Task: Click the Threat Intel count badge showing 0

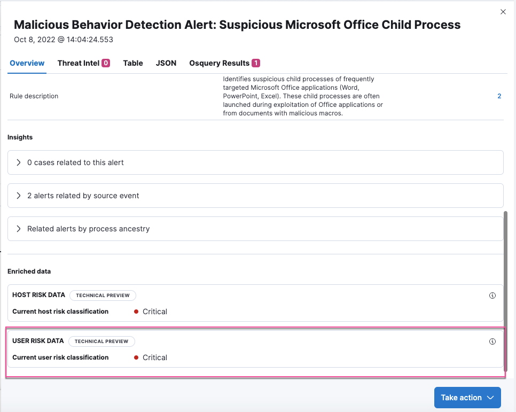Action: click(106, 63)
